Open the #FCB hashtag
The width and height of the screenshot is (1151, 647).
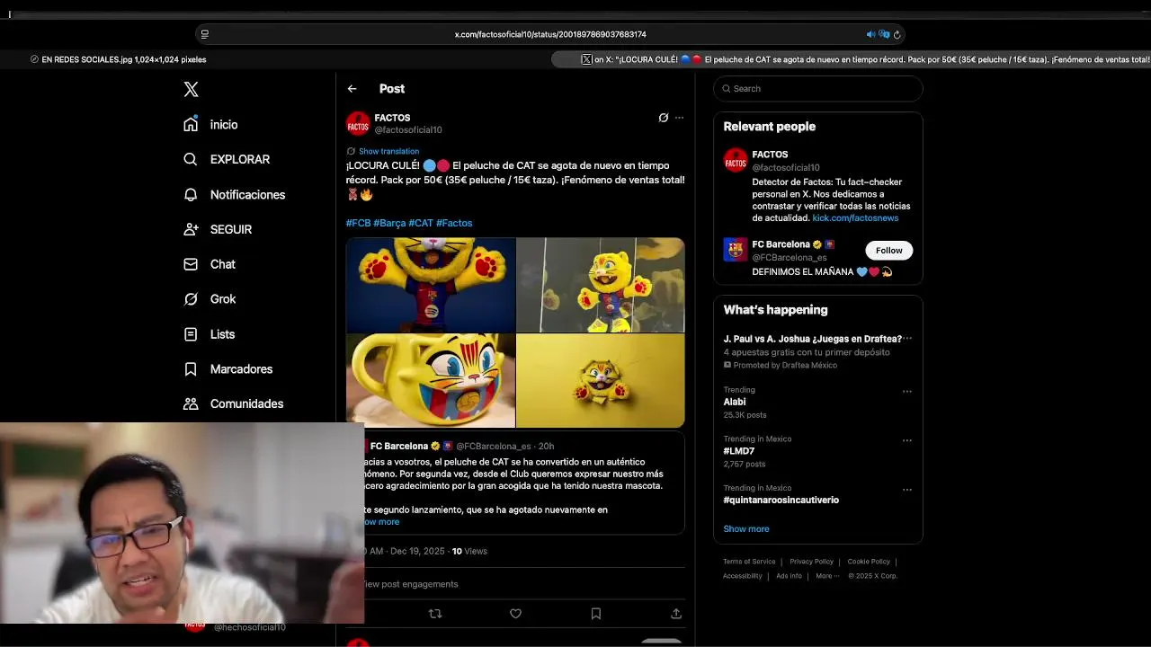tap(358, 223)
